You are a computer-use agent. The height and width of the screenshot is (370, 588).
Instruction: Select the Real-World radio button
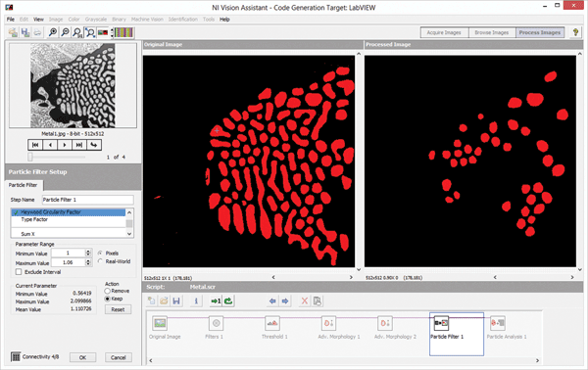click(x=100, y=261)
